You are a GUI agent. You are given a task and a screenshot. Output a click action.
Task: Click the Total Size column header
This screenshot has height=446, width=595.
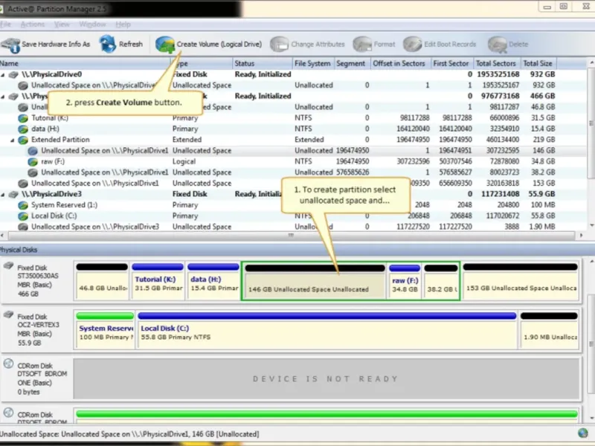pos(538,63)
